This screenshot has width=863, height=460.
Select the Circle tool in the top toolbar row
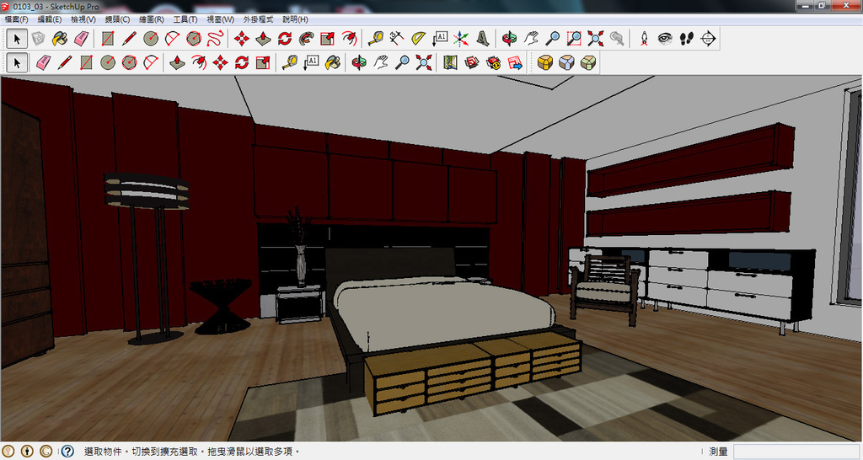coord(151,39)
